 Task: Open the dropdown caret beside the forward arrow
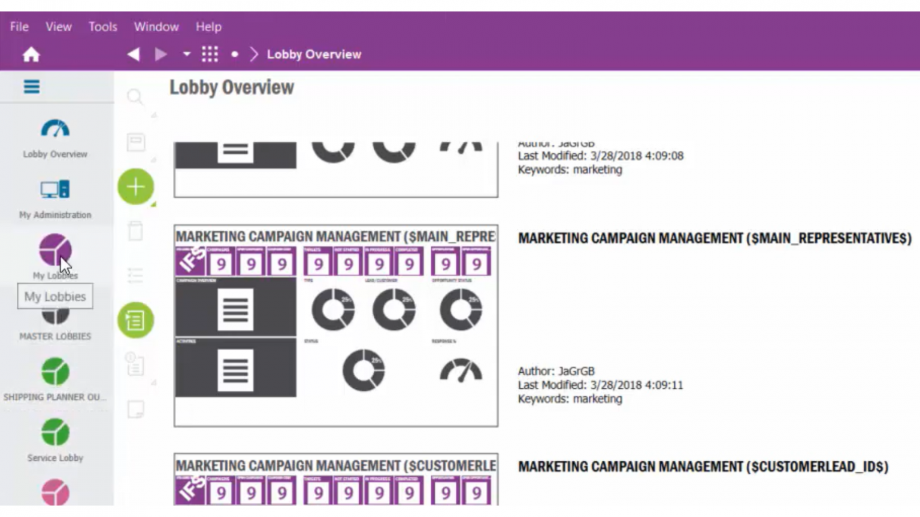(187, 54)
